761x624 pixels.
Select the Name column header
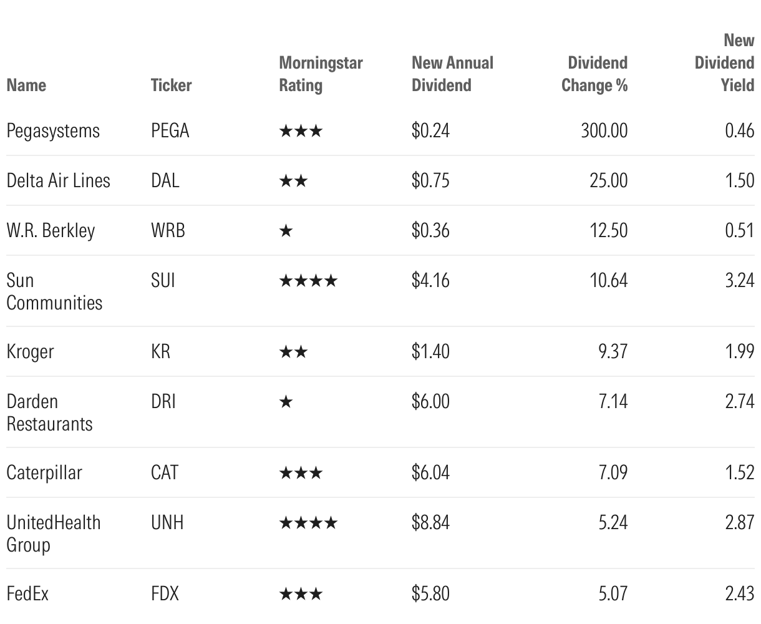point(26,85)
